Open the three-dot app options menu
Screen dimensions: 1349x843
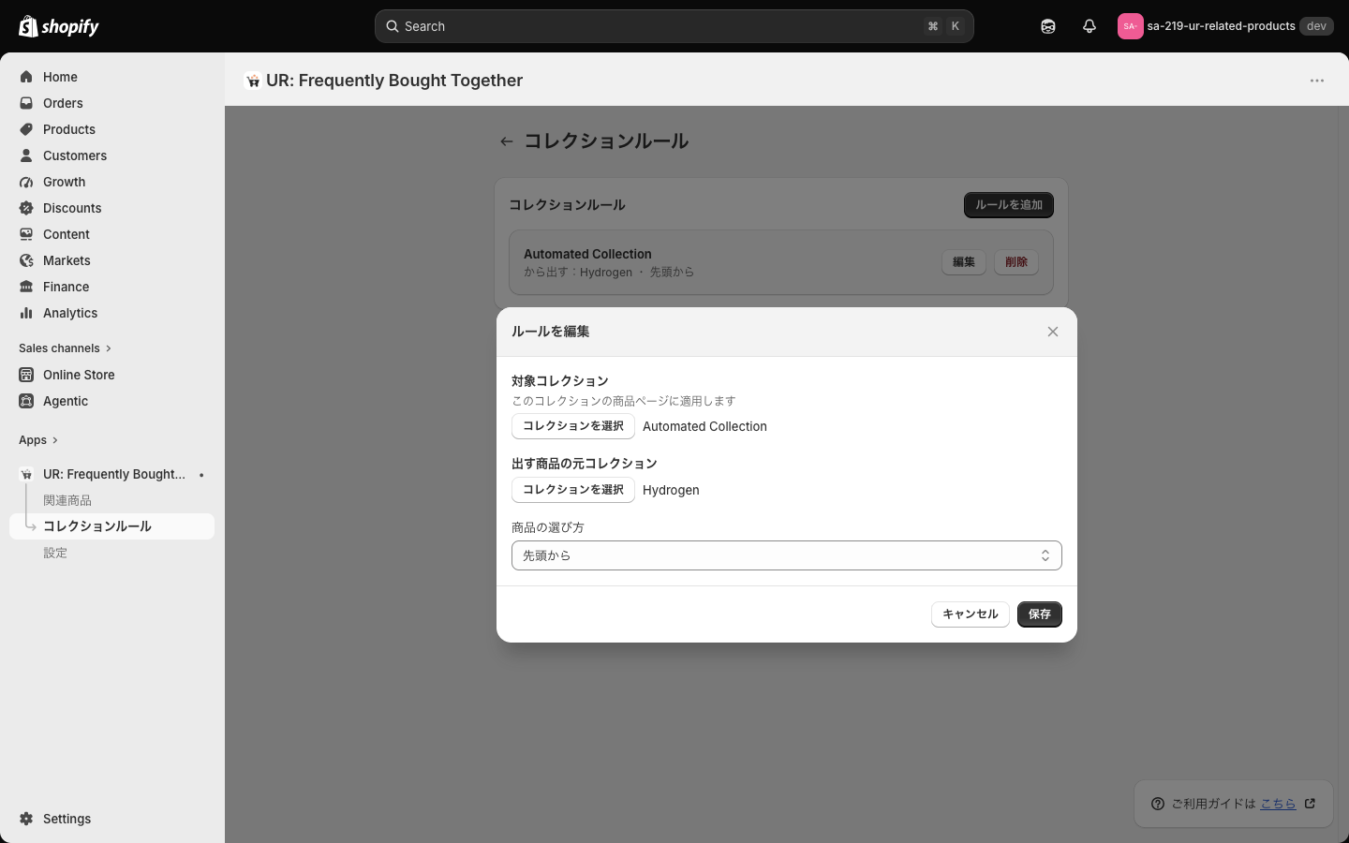1317,81
